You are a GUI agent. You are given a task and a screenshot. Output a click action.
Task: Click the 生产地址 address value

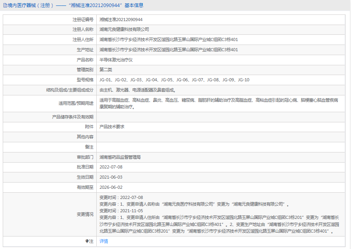[x=169, y=50]
